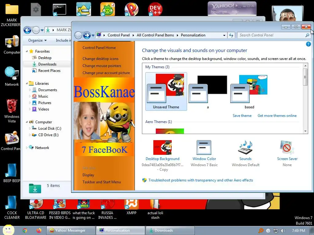The height and width of the screenshot is (235, 314).
Task: Open the Dev-C++ desktop icon
Action: (x=155, y=9)
